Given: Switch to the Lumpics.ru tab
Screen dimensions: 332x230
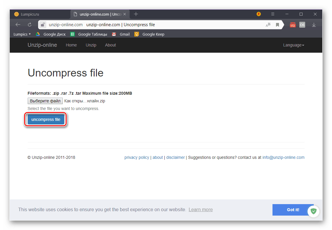Looking at the screenshot, I should tap(40, 14).
